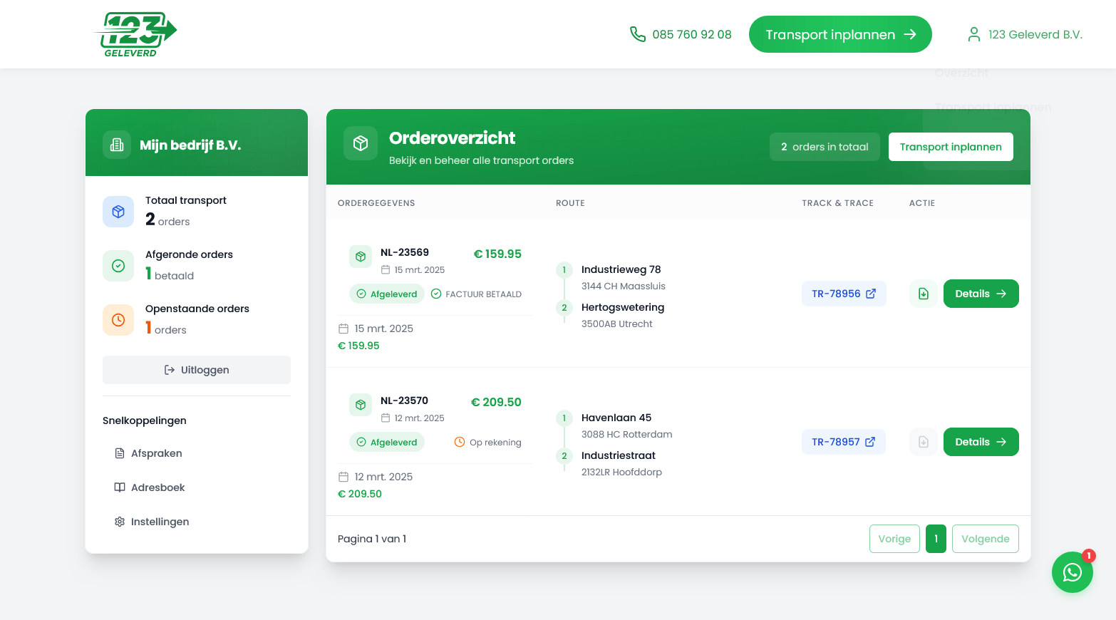Click order number NL-23569
Viewport: 1116px width, 620px height.
tap(405, 252)
